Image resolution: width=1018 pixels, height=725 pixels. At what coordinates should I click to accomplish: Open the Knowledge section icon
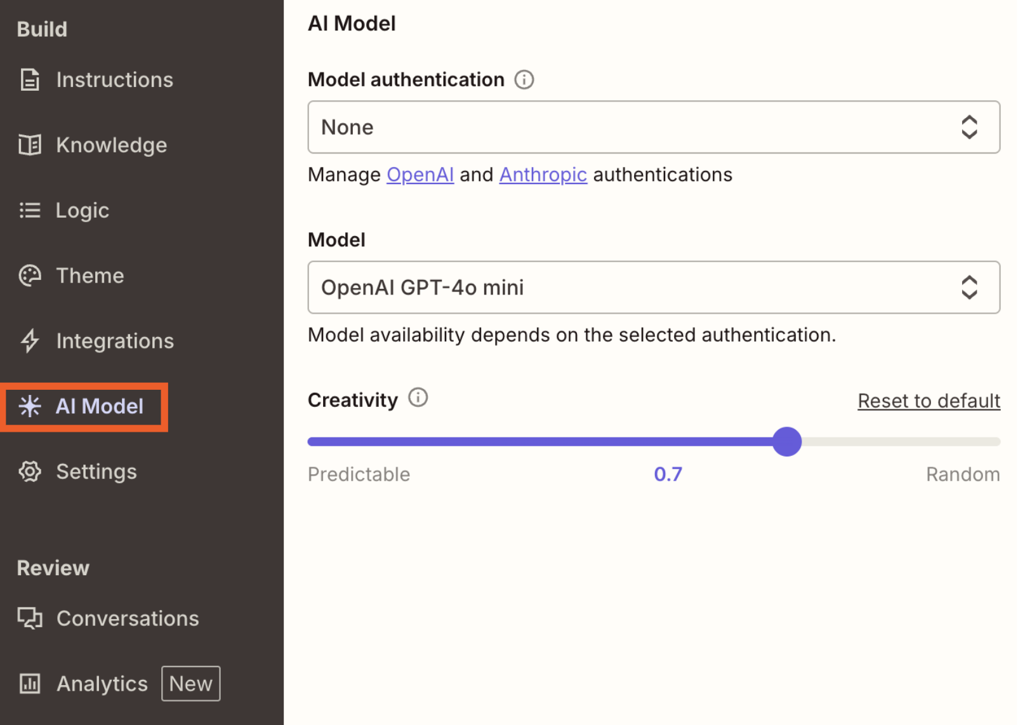point(29,145)
